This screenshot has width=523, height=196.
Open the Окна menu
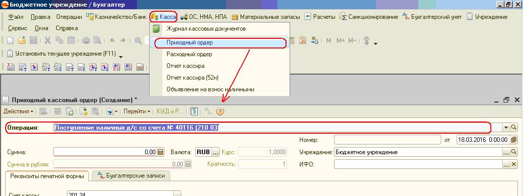[x=41, y=29]
